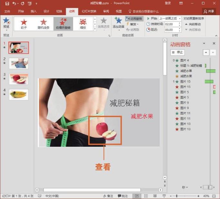
Task: Switch to slide sorter view icon
Action: [146, 196]
